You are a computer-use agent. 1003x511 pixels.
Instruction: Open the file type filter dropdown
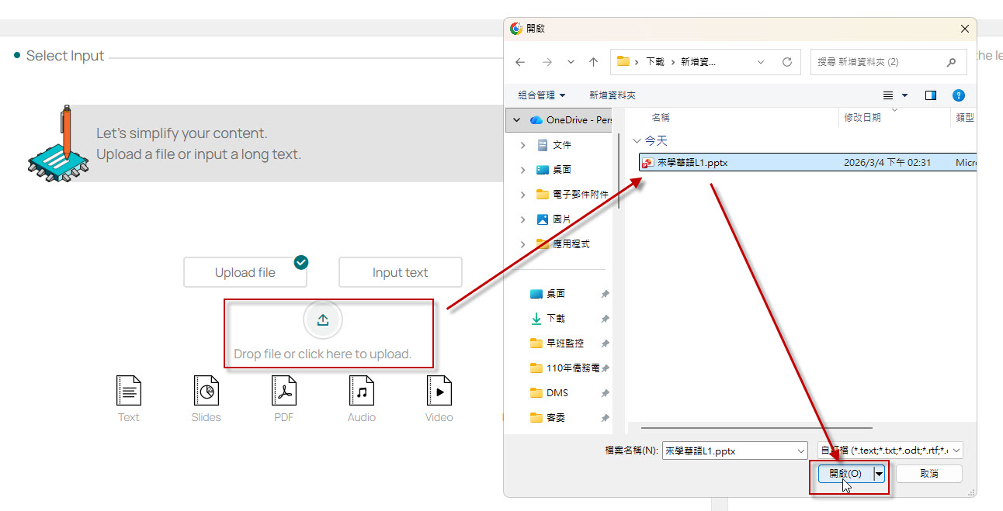(890, 451)
